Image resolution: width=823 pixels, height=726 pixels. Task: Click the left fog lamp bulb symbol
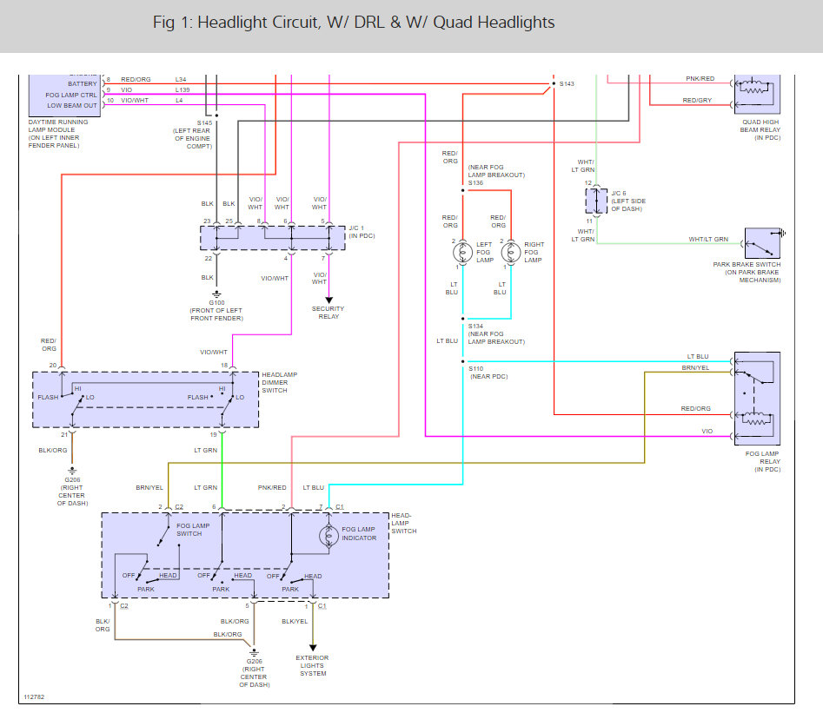click(x=462, y=253)
